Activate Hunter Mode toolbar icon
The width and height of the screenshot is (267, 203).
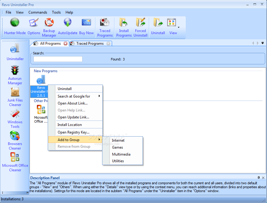[x=15, y=22]
